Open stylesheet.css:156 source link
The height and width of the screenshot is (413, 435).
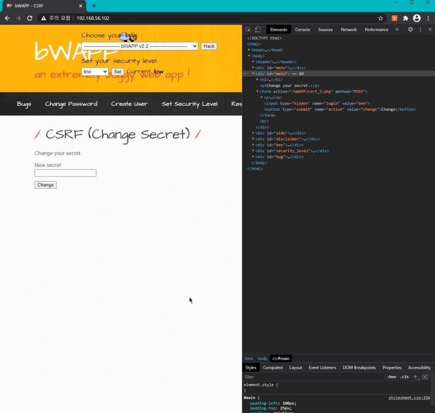[x=409, y=398]
